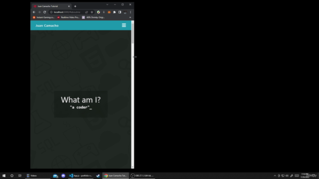The height and width of the screenshot is (179, 319).
Task: Open the Windows Start menu
Action: click(4, 176)
